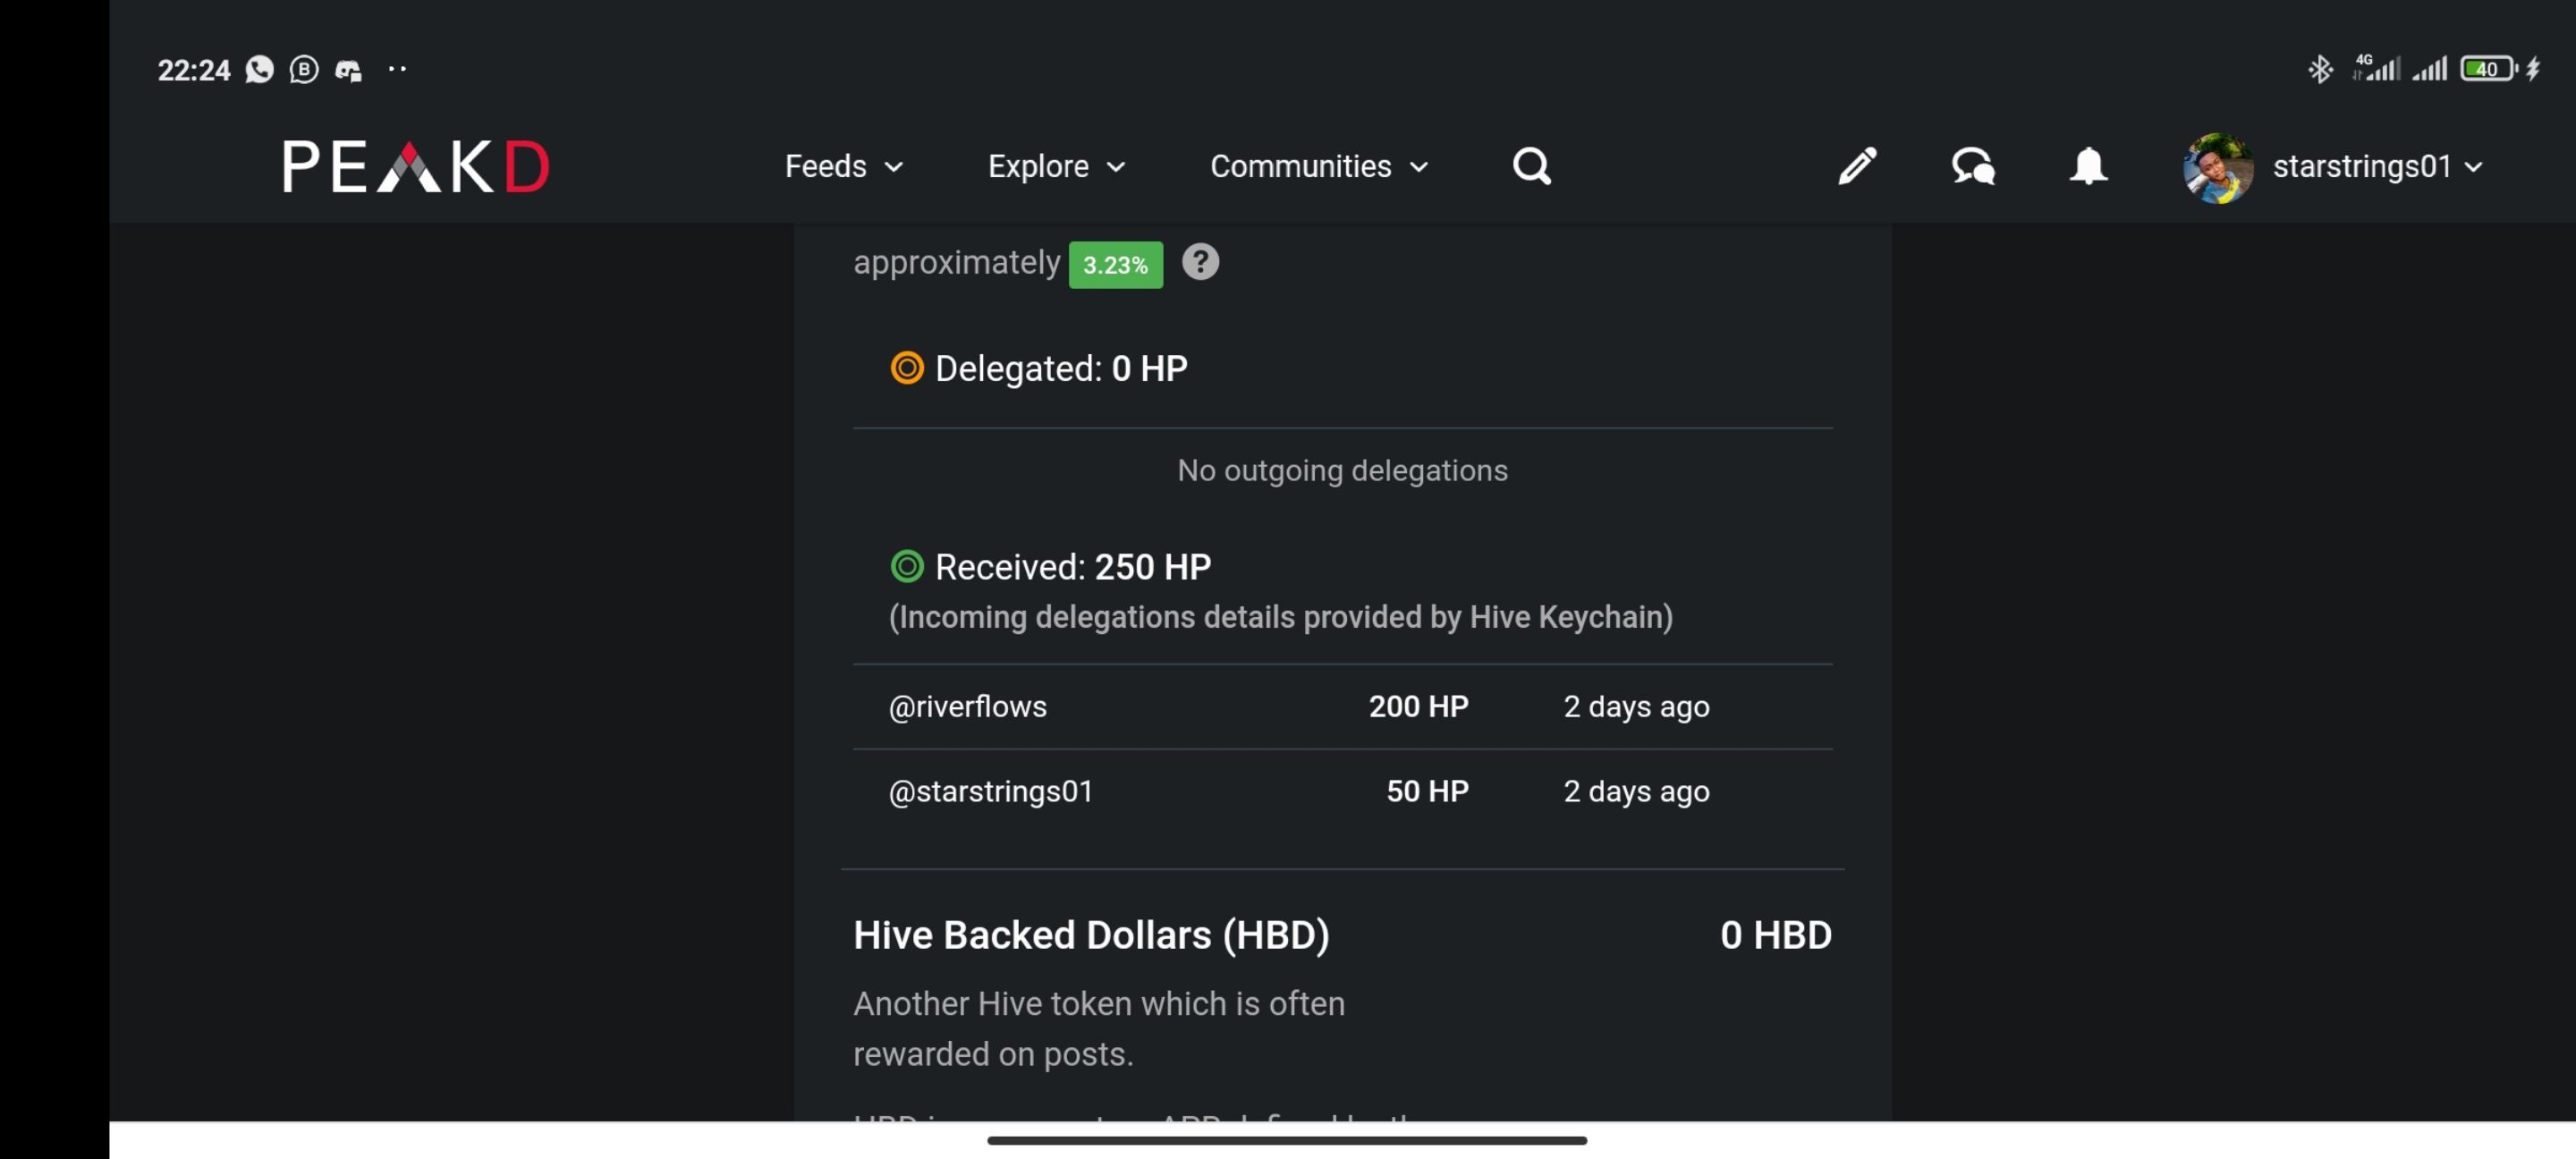Expand the Explore dropdown menu
This screenshot has height=1159, width=2576.
click(x=1057, y=166)
